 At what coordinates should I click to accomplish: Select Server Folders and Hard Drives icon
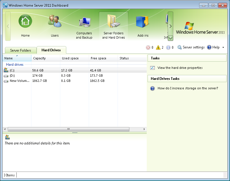[114, 21]
